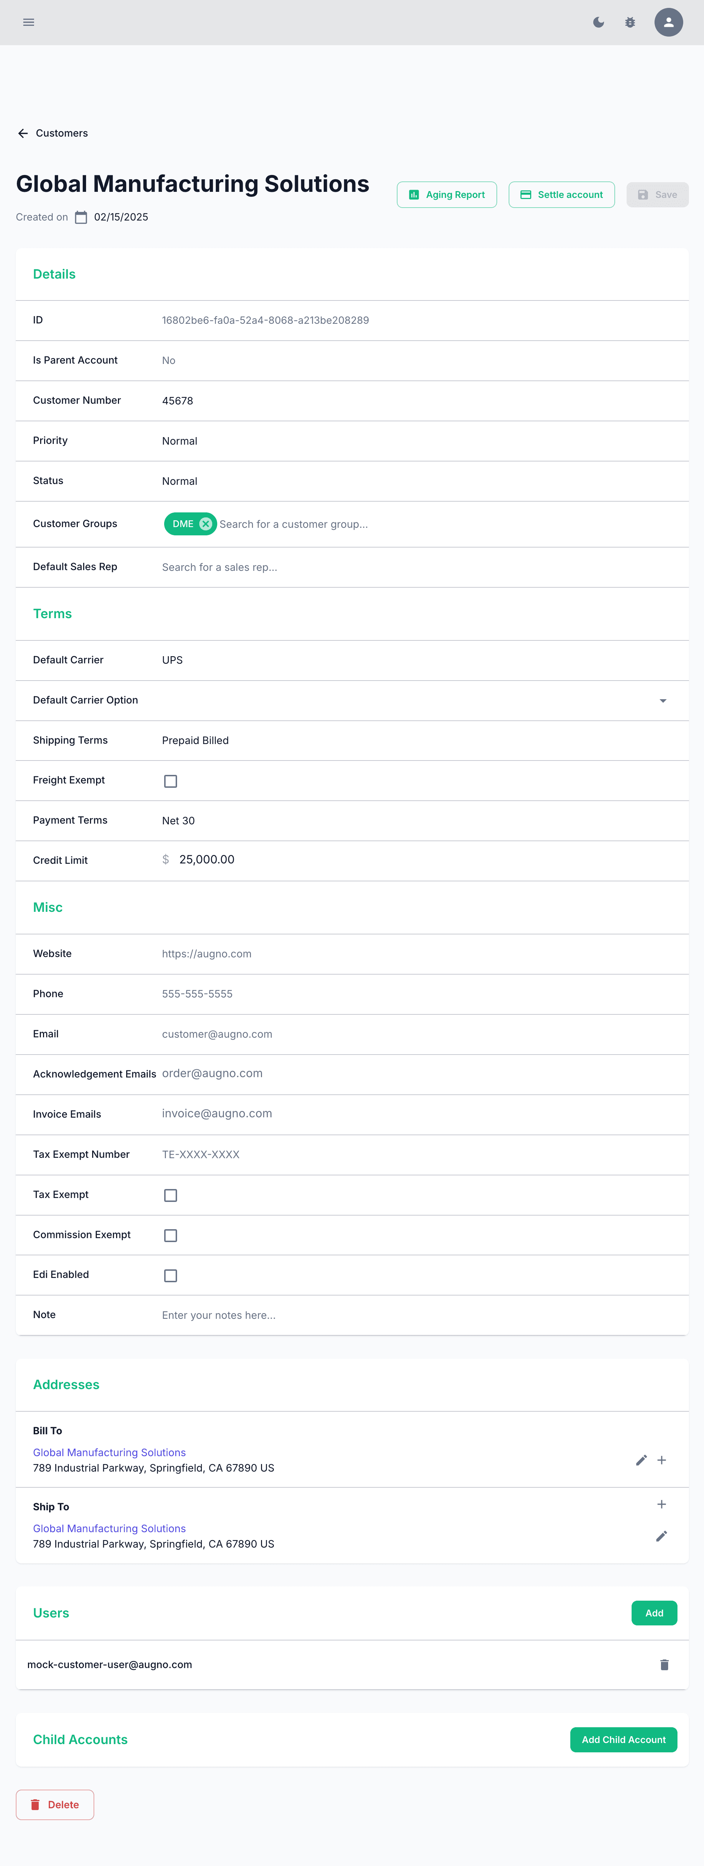Click Acknowledgement Emails field order@augno.com
704x1866 pixels.
(416, 1074)
